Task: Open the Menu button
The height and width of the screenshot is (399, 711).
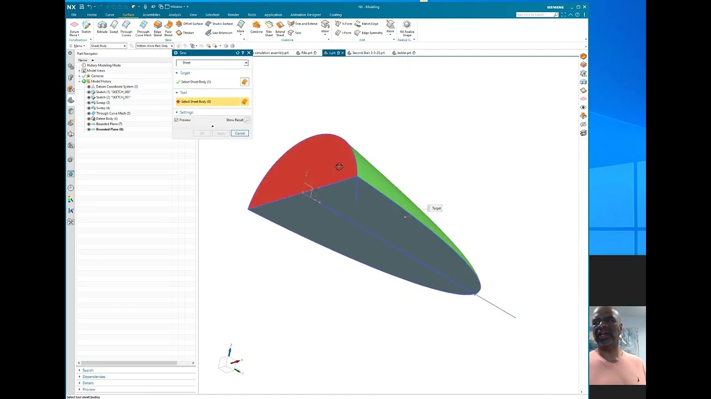Action: (78, 46)
